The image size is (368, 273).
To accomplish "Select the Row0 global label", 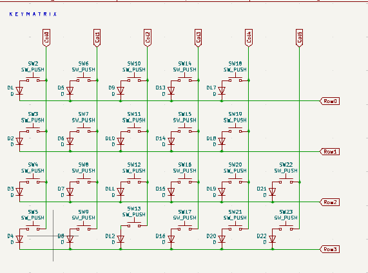I will (330, 101).
